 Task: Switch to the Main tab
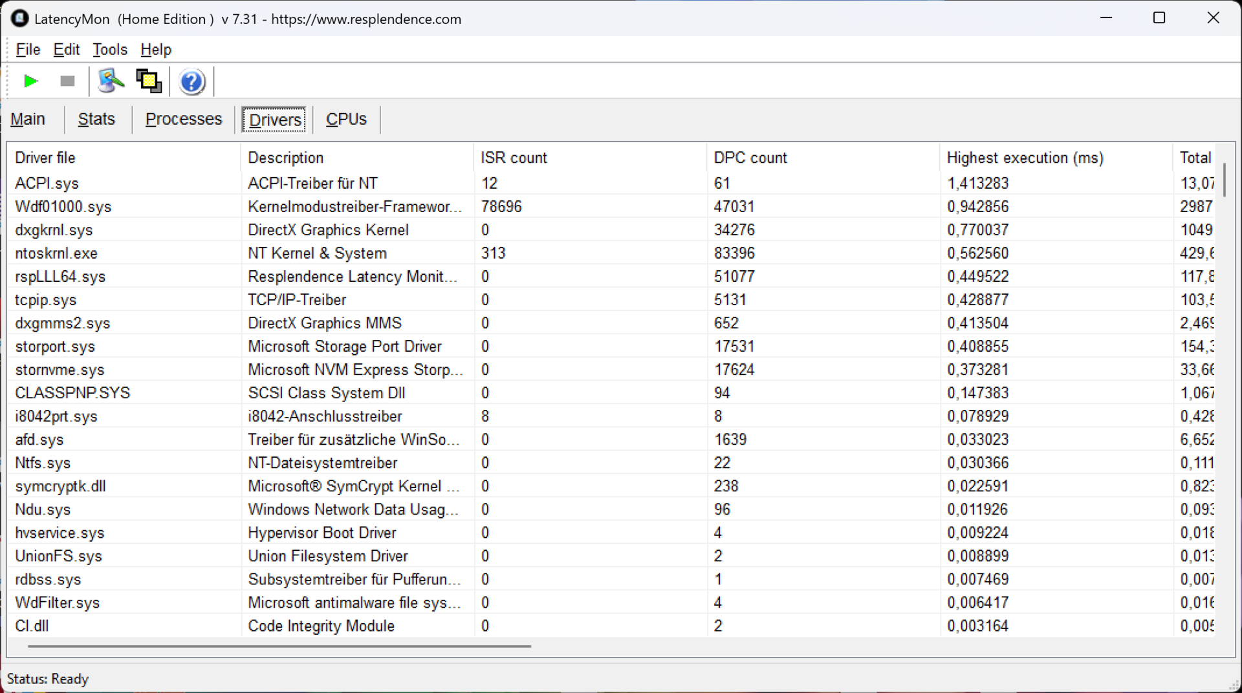click(x=28, y=120)
